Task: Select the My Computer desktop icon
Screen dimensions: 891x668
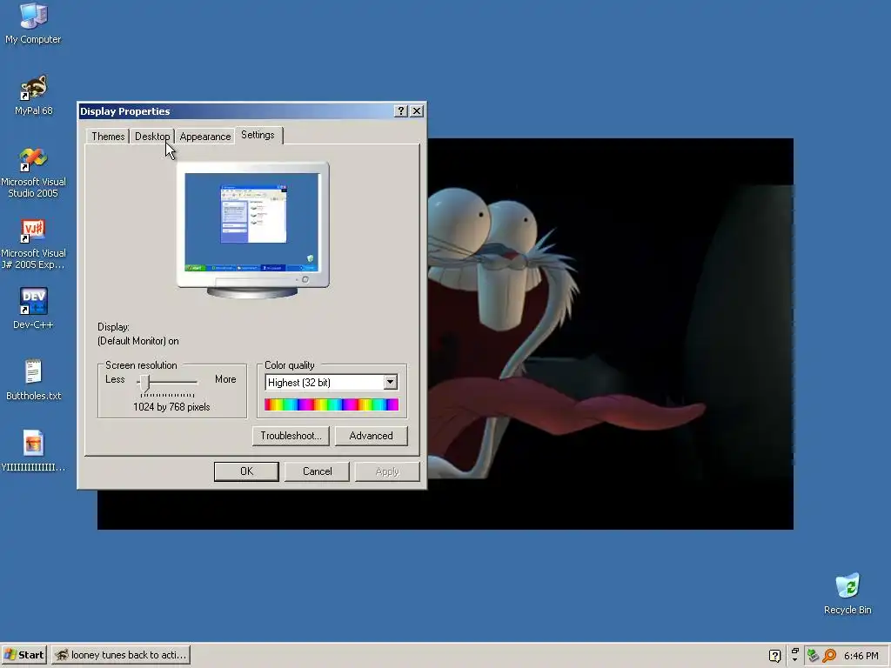Action: (33, 23)
